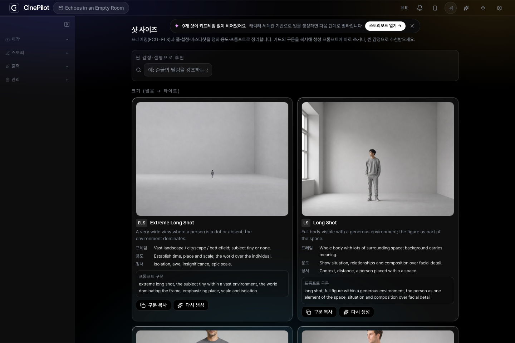Click the 출력 rocket icon
515x343 pixels.
click(8, 66)
